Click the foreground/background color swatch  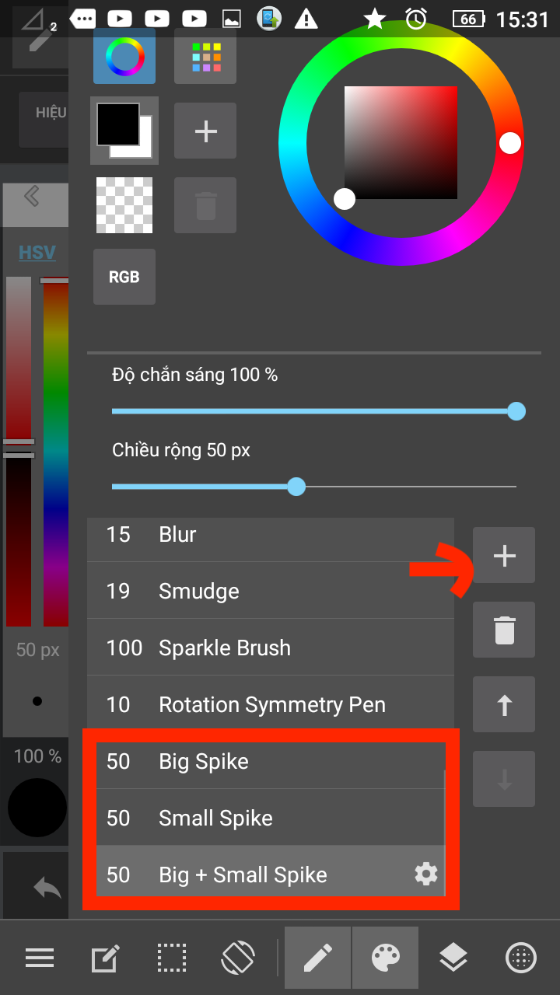(124, 131)
